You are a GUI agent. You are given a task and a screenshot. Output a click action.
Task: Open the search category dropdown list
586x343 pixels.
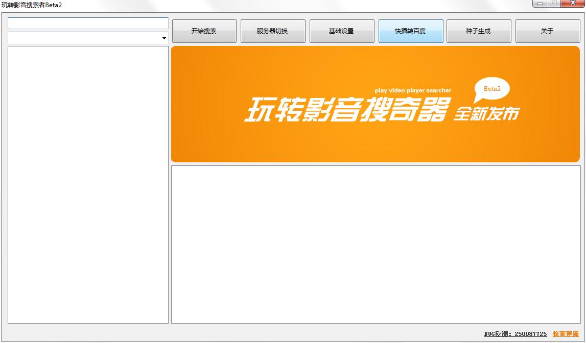(163, 38)
